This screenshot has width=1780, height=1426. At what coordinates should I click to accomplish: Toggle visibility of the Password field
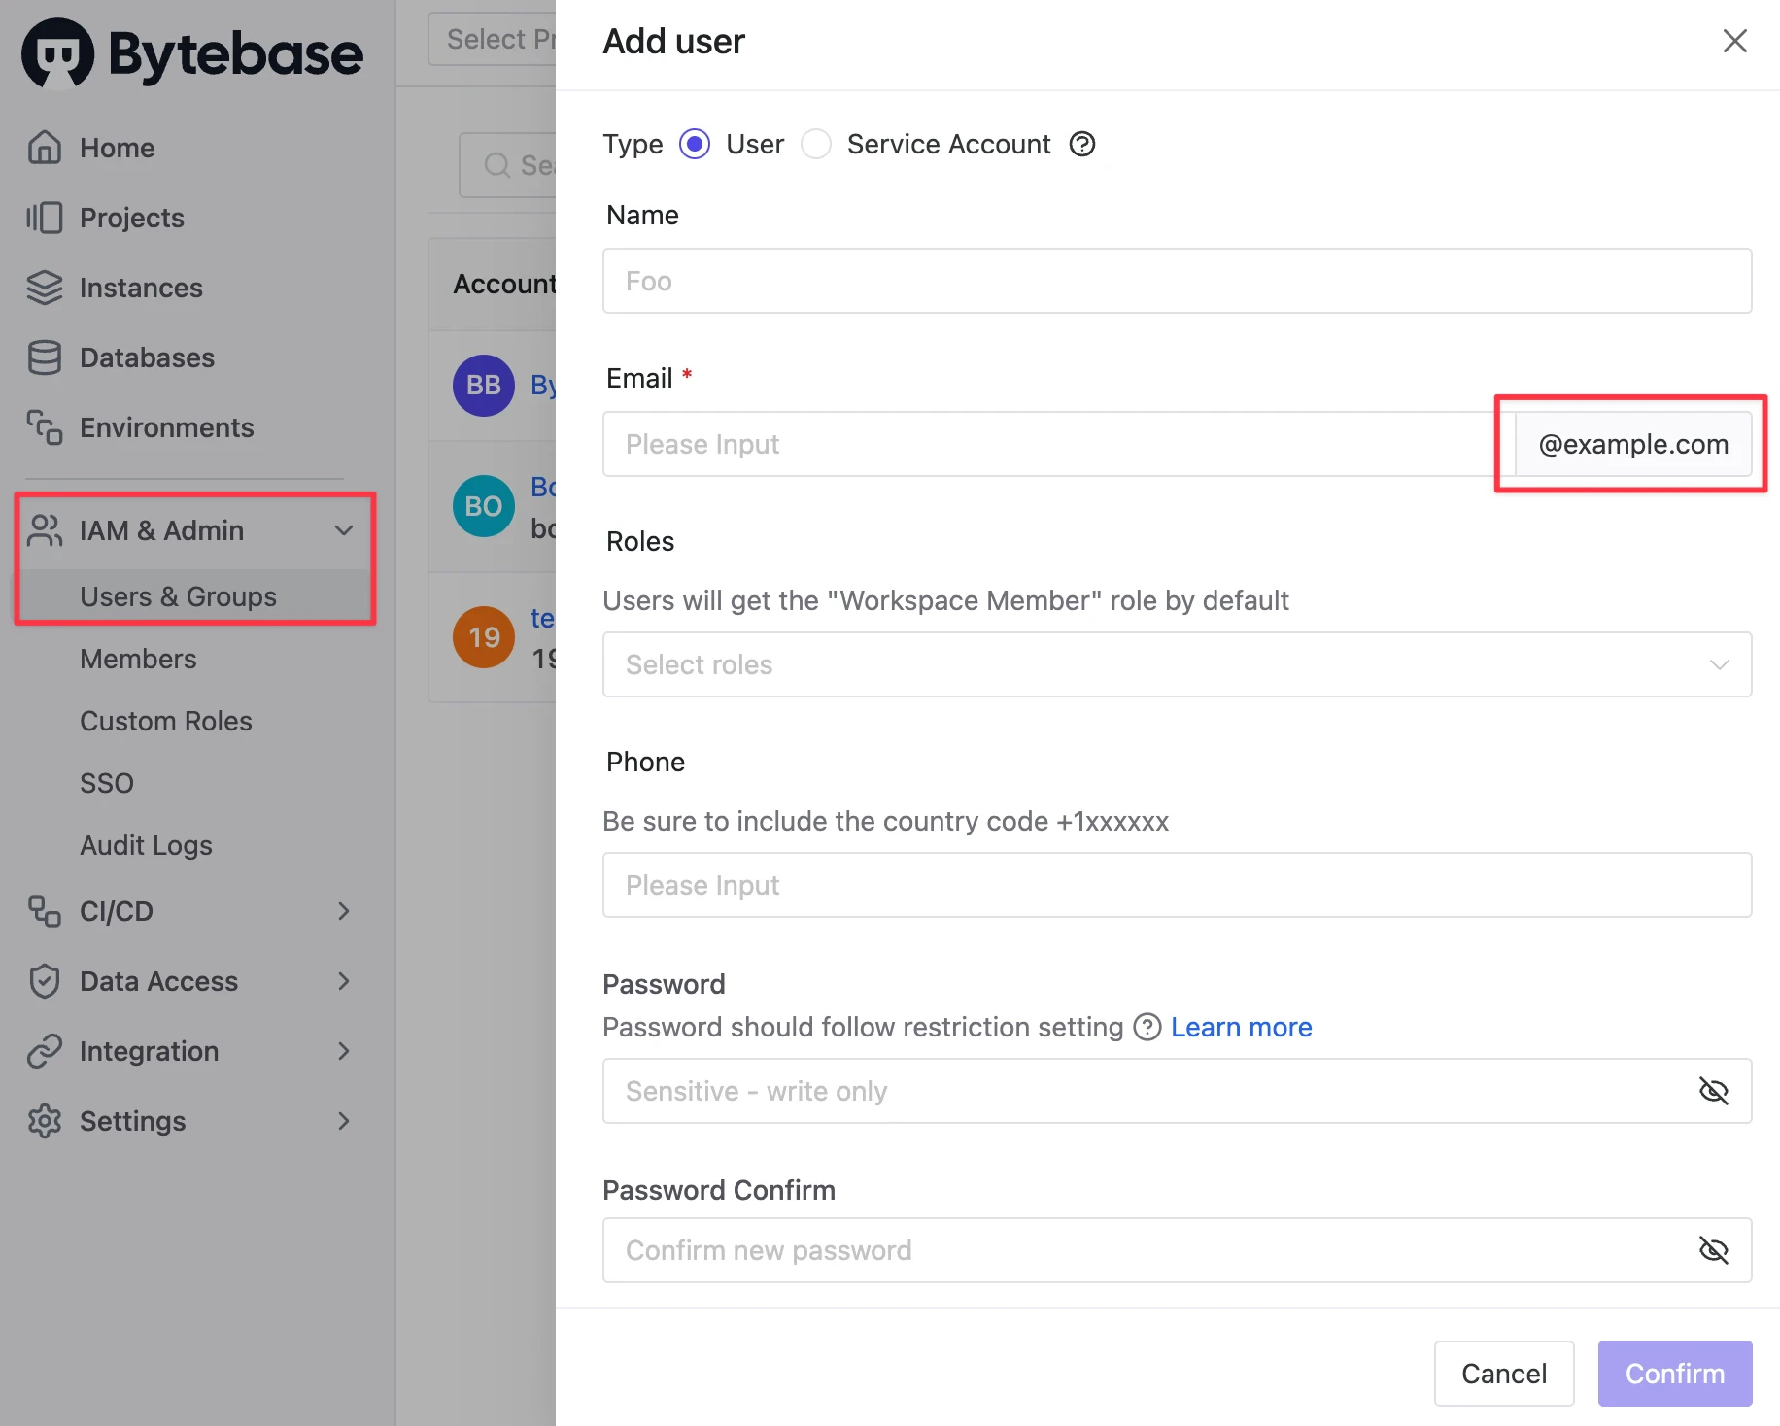coord(1714,1090)
